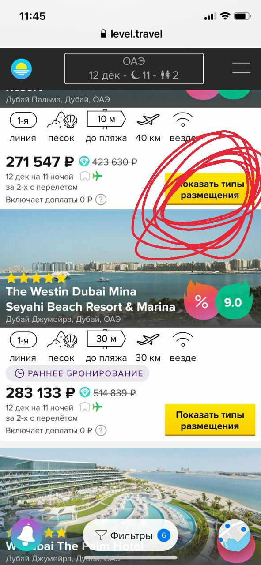Click Показать типы размещения for Westin hotel

pos(210,420)
